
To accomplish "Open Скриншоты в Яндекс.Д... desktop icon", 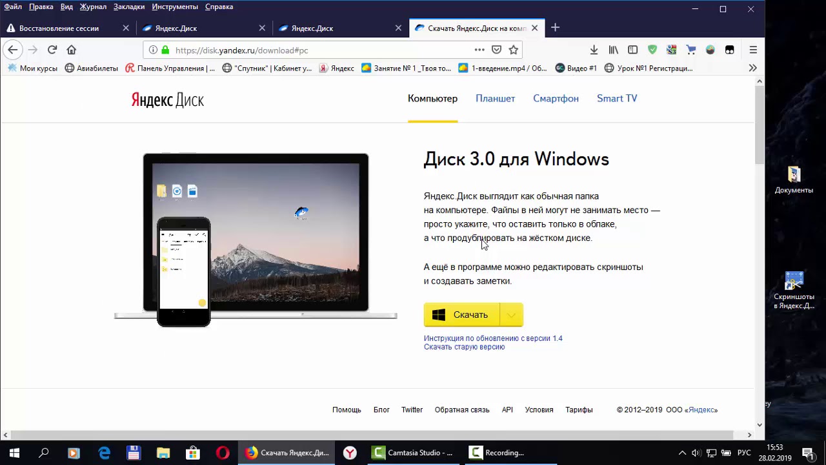I will [x=794, y=290].
